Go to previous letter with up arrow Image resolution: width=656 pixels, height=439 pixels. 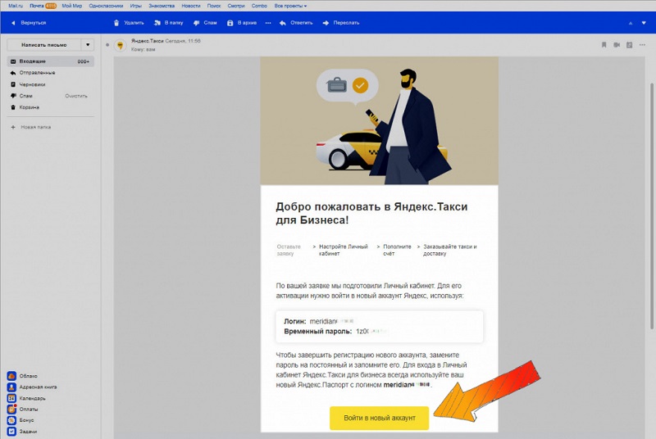click(631, 23)
